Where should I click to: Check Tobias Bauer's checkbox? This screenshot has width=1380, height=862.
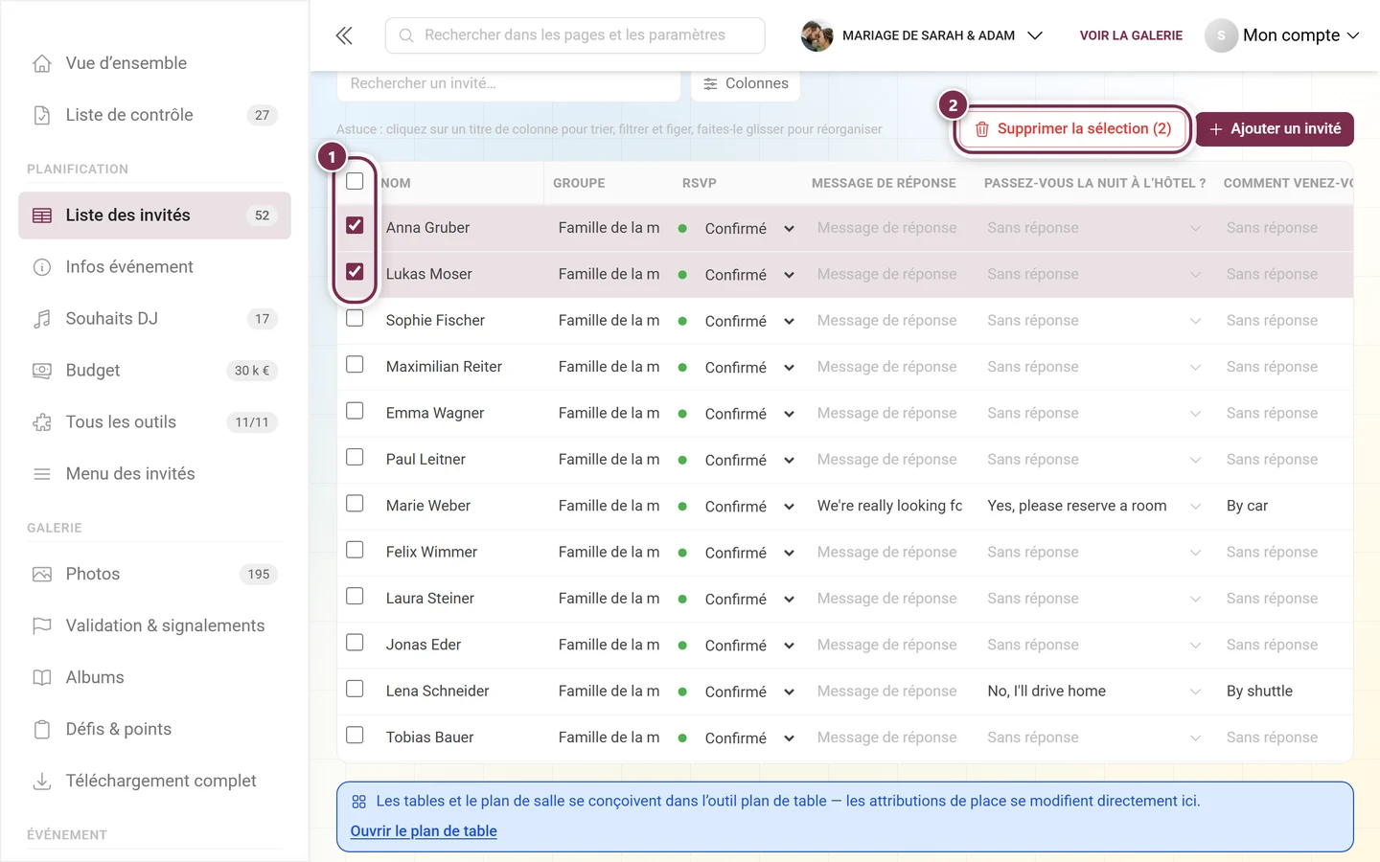[x=355, y=735]
